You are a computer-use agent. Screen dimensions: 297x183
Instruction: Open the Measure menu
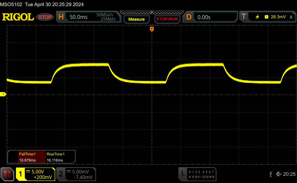click(136, 19)
